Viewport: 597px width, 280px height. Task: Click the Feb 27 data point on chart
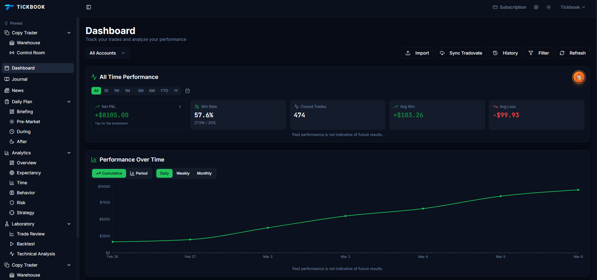click(190, 239)
